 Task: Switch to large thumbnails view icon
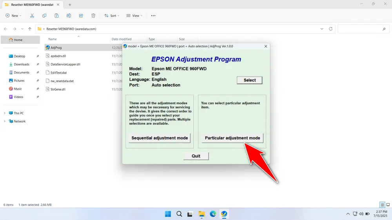tap(388, 205)
